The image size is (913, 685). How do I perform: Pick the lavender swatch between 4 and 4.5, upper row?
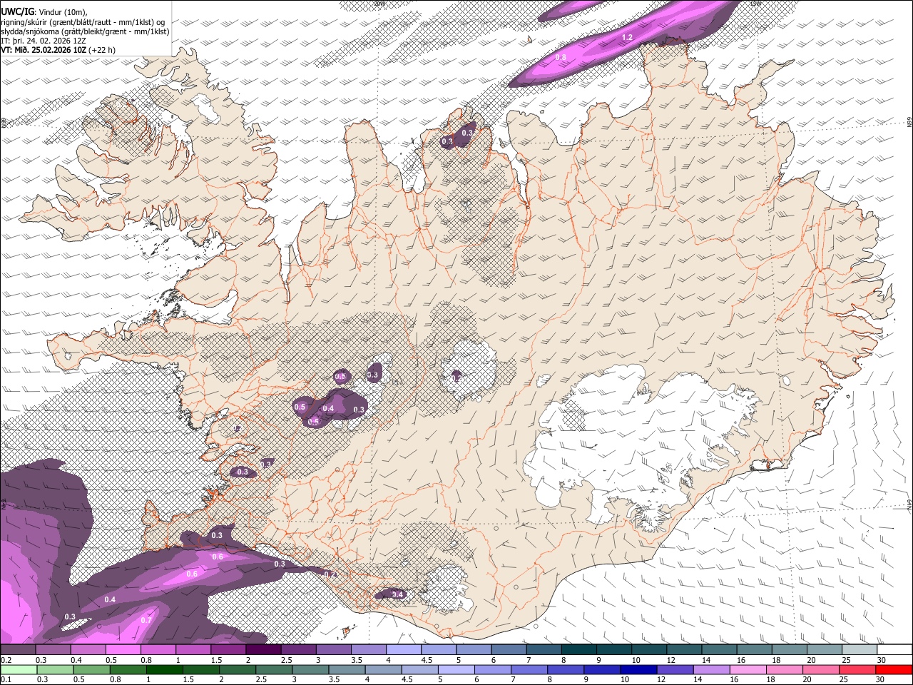pos(404,650)
